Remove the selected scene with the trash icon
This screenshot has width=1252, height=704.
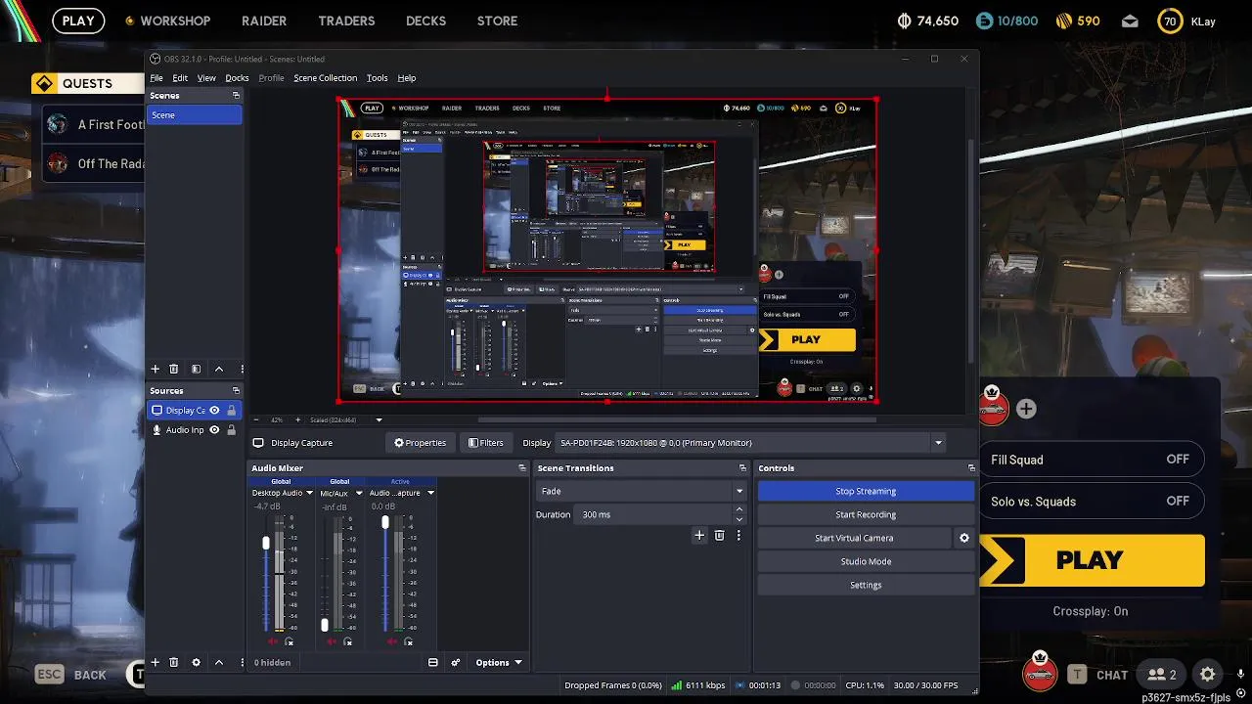click(174, 369)
